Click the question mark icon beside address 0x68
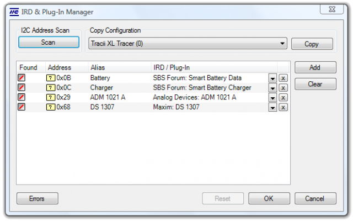The height and width of the screenshot is (221, 353). (x=51, y=107)
